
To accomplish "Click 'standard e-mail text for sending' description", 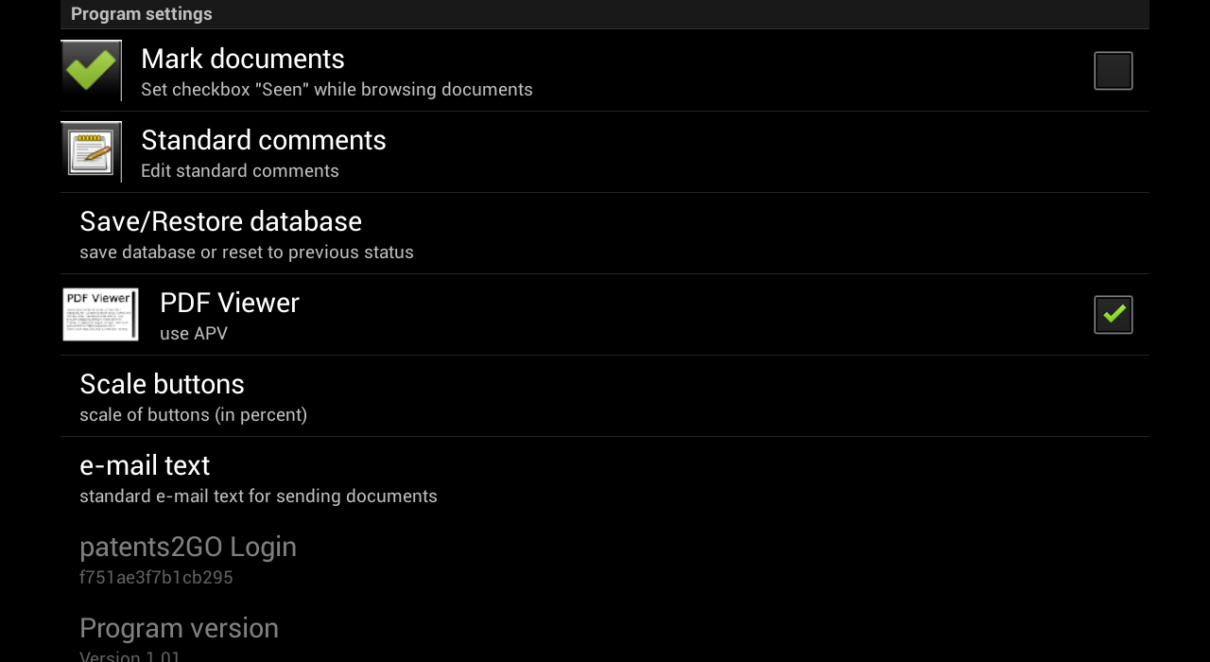I will point(258,496).
